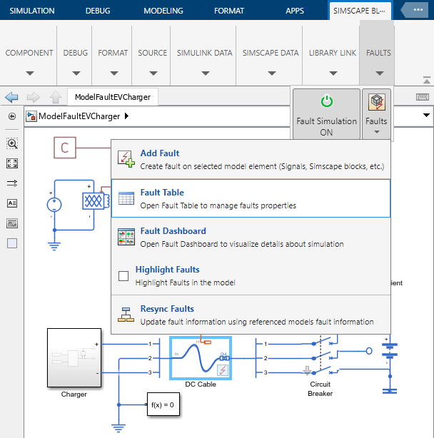The width and height of the screenshot is (434, 438).
Task: Navigate back with the blue arrow
Action: click(11, 97)
